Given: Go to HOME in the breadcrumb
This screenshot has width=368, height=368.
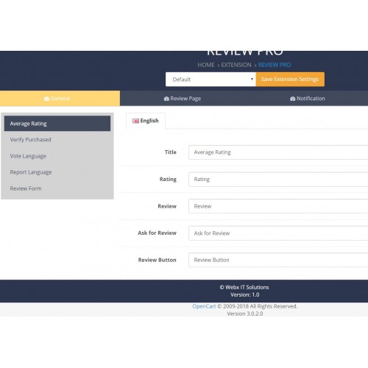Looking at the screenshot, I should [x=206, y=65].
